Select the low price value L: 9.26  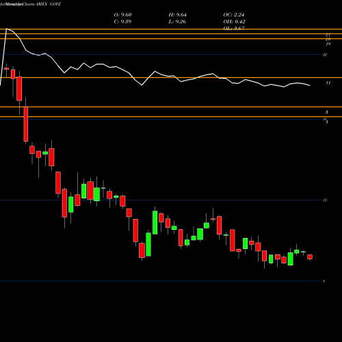tap(177, 22)
